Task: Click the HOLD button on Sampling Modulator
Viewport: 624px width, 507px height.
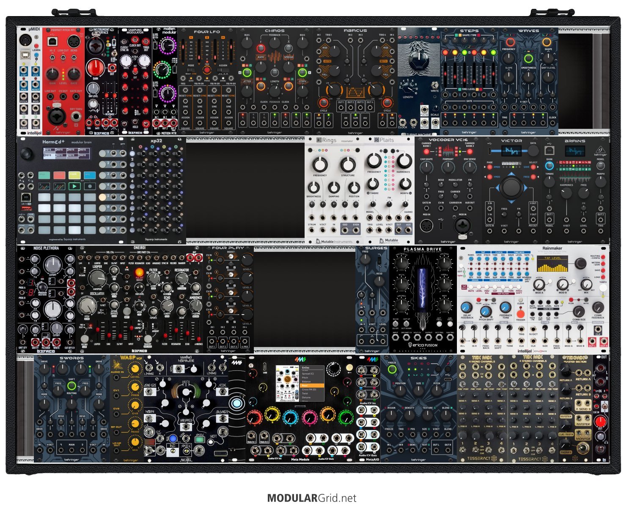Action: click(x=135, y=121)
